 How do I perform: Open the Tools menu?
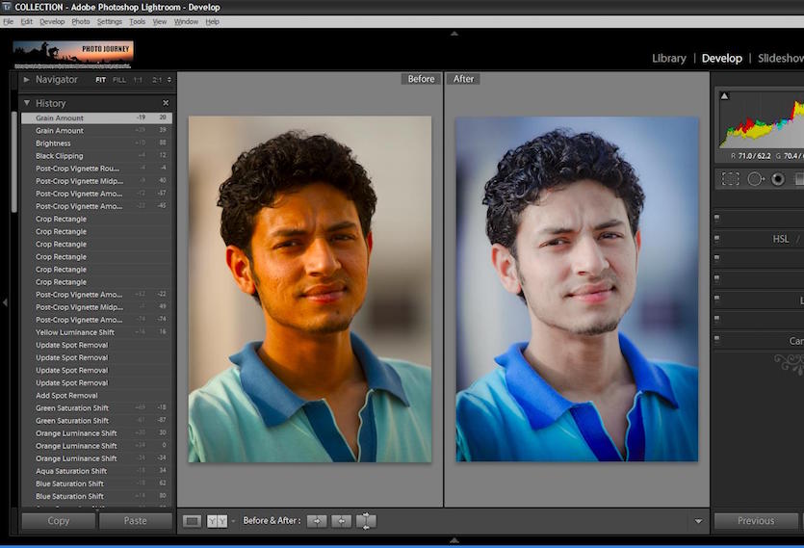click(137, 21)
